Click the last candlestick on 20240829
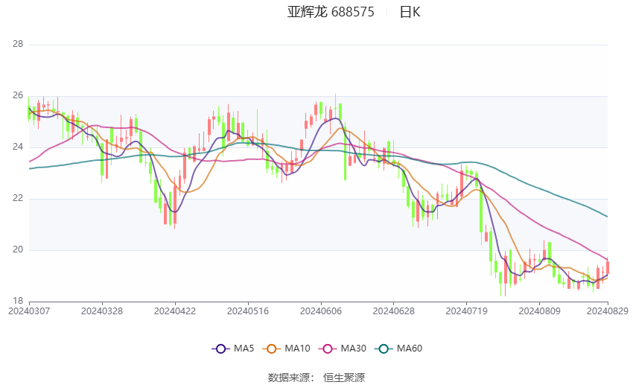The height and width of the screenshot is (385, 633). coord(608,267)
